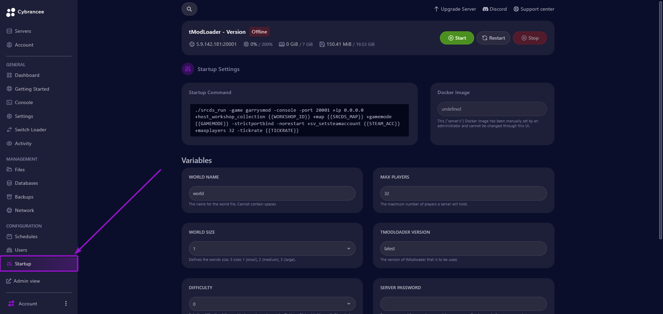Select the highlighted Startup menu item

[x=23, y=264]
